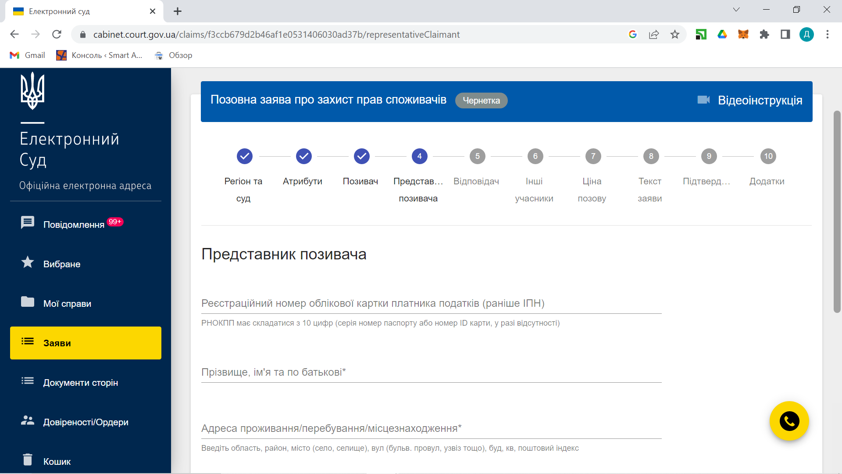The image size is (842, 474).
Task: Click the Довіреності/Ордери people icon
Action: tap(28, 420)
